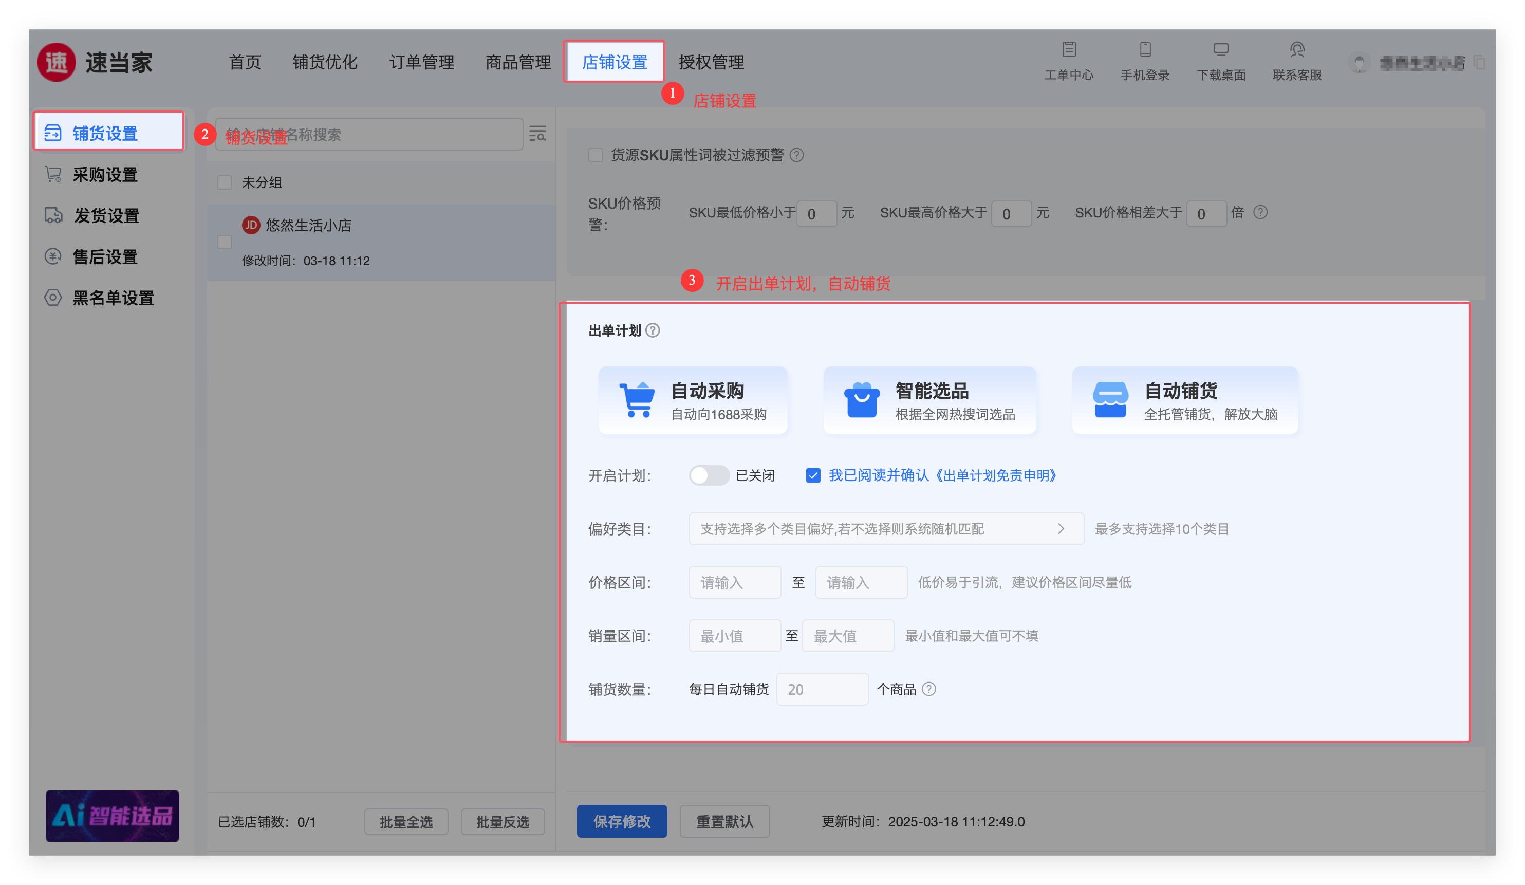Screen dimensions: 1525x885
Task: Click the 下载桌面 desktop download icon
Action: pyautogui.click(x=1221, y=50)
